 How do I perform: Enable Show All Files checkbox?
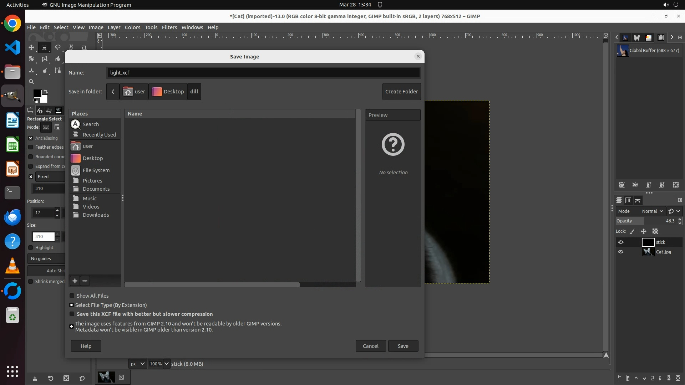click(72, 296)
